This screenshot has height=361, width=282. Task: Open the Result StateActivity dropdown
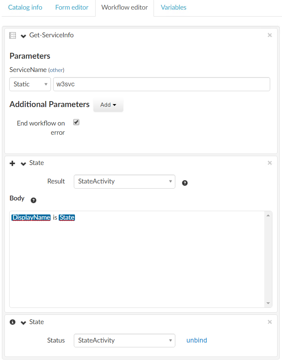pyautogui.click(x=124, y=181)
